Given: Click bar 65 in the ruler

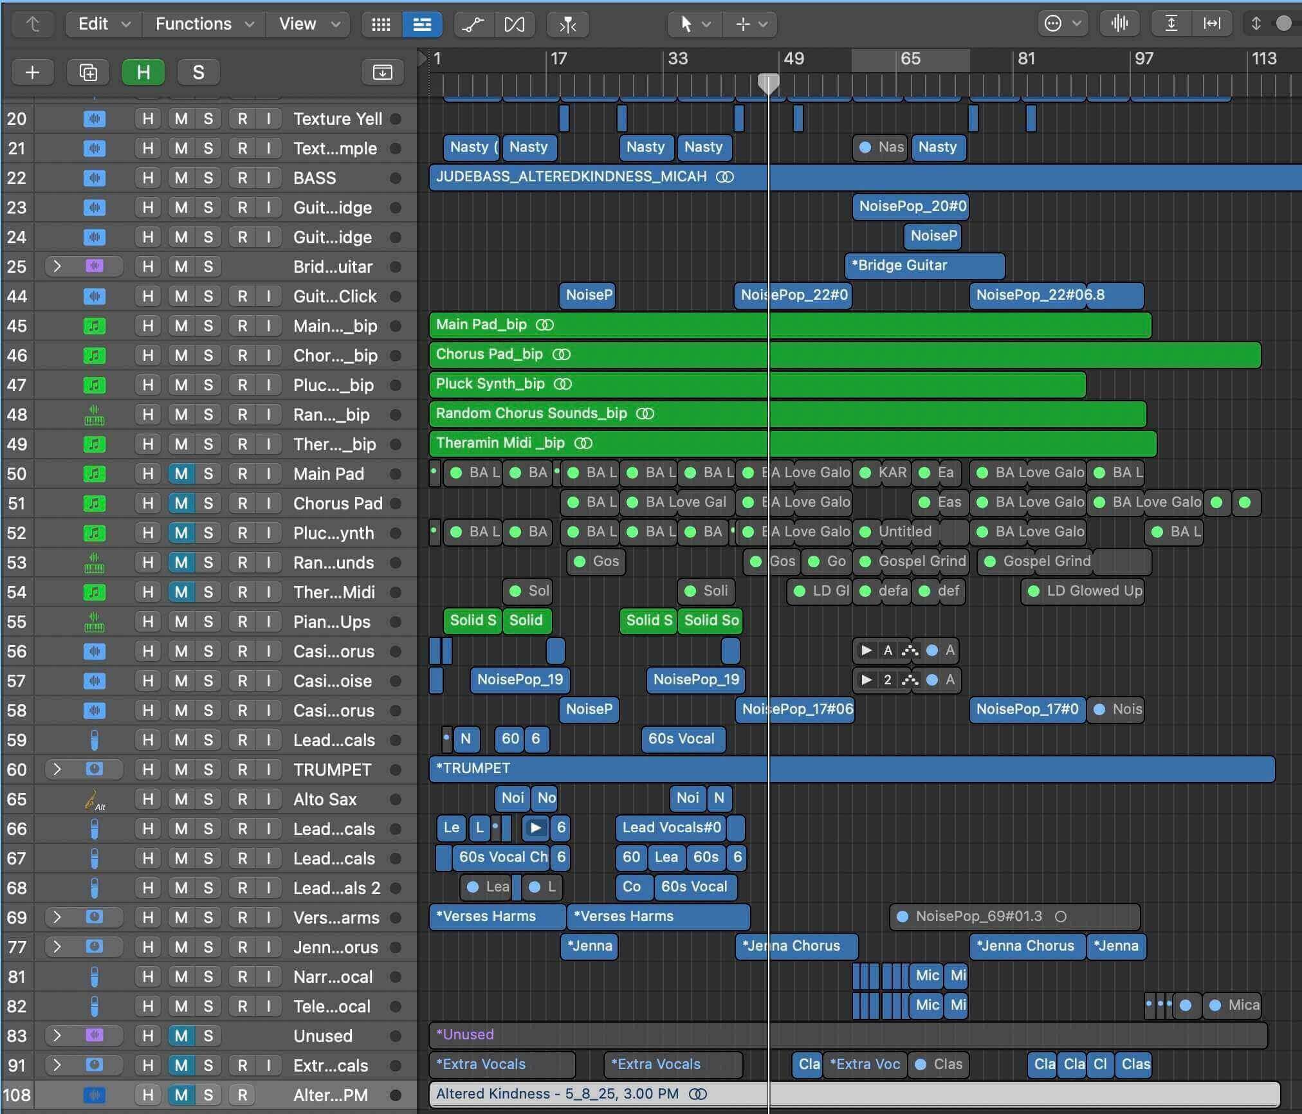Looking at the screenshot, I should pyautogui.click(x=910, y=59).
